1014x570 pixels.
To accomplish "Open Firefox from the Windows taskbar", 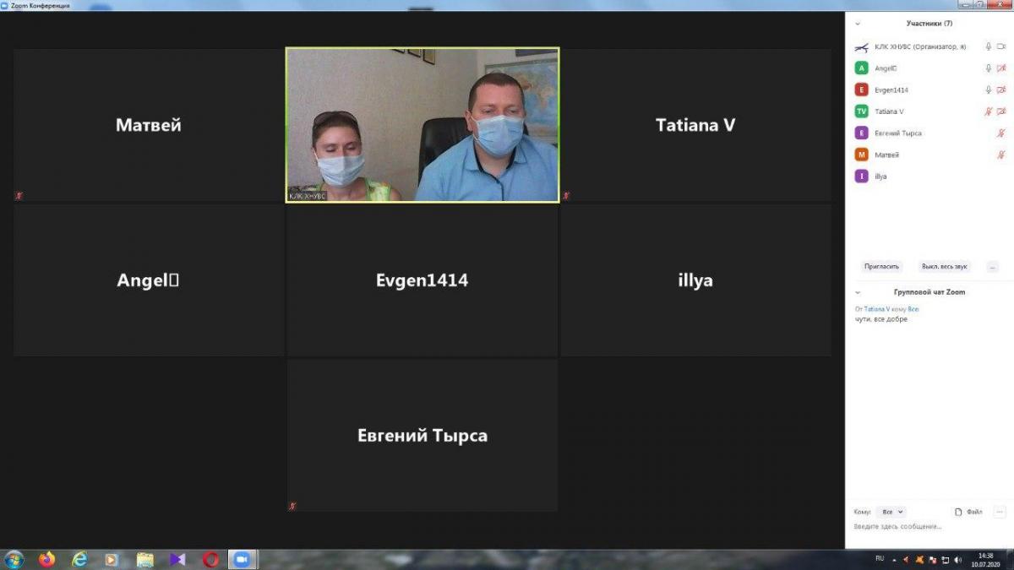I will click(x=46, y=559).
